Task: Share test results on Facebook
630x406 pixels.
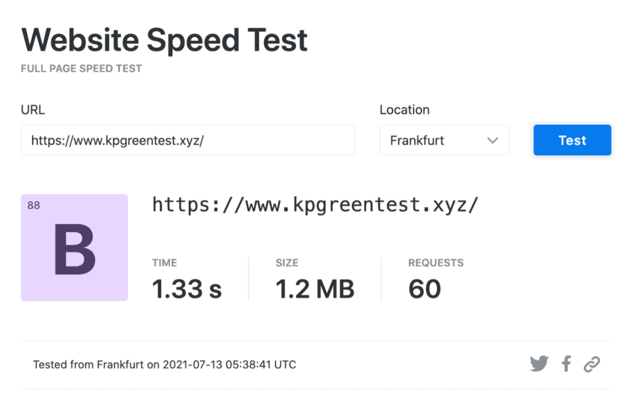Action: click(566, 363)
